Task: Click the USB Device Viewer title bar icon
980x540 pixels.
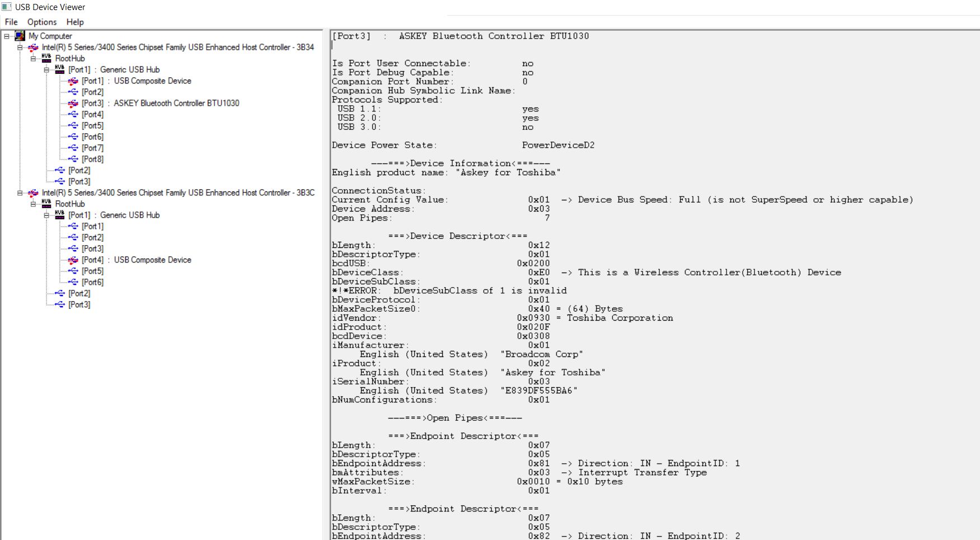Action: 6,7
